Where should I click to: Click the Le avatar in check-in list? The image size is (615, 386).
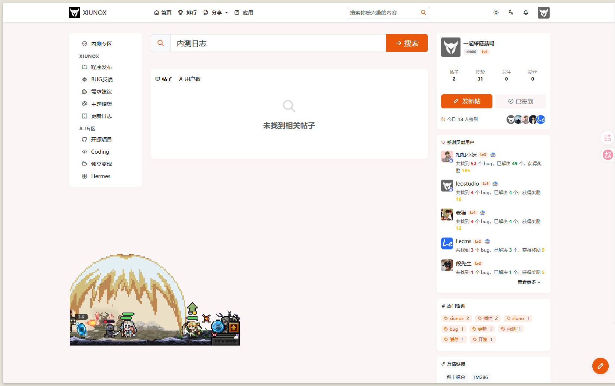pyautogui.click(x=541, y=120)
